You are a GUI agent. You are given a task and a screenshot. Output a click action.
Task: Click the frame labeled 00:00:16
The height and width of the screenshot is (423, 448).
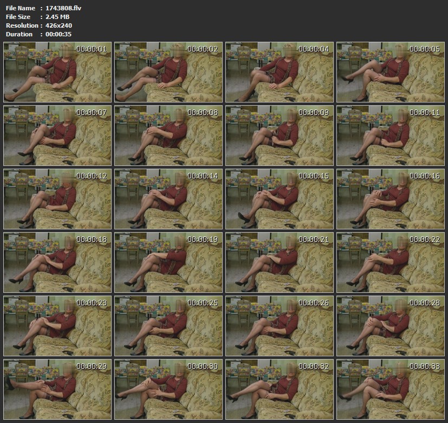[391, 199]
